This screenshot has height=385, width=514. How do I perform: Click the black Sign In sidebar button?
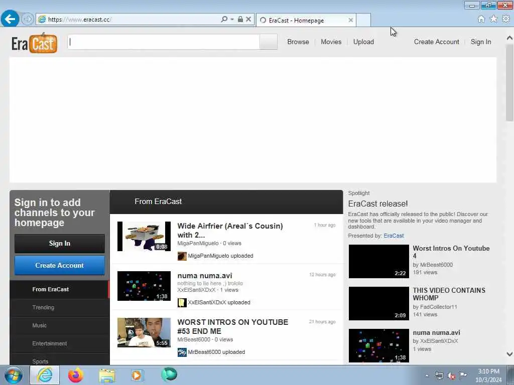click(60, 243)
